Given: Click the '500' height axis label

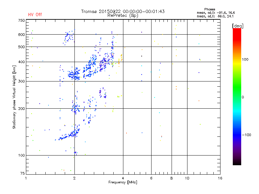Looking at the screenshot, I should click(21, 47).
